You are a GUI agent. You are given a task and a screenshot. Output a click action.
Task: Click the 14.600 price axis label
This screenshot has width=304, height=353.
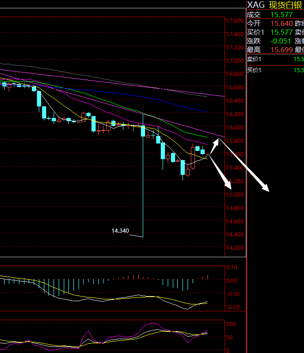coord(235,221)
